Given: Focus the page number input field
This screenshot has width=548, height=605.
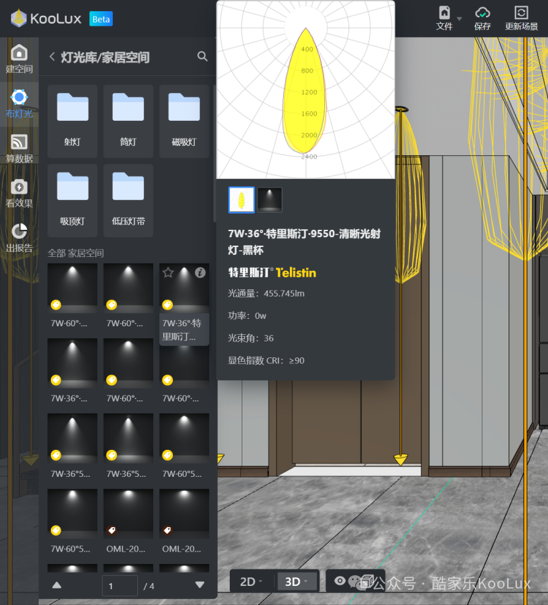Looking at the screenshot, I should tap(120, 586).
